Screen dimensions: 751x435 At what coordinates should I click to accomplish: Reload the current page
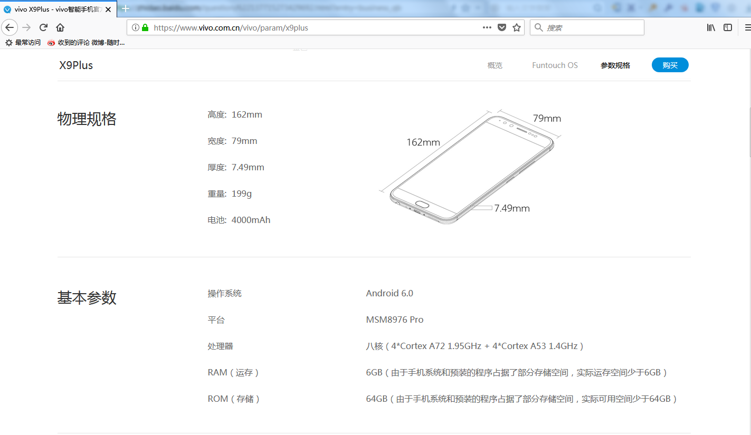click(43, 27)
